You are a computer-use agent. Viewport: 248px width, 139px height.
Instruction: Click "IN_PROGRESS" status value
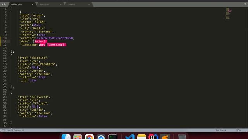45,64
